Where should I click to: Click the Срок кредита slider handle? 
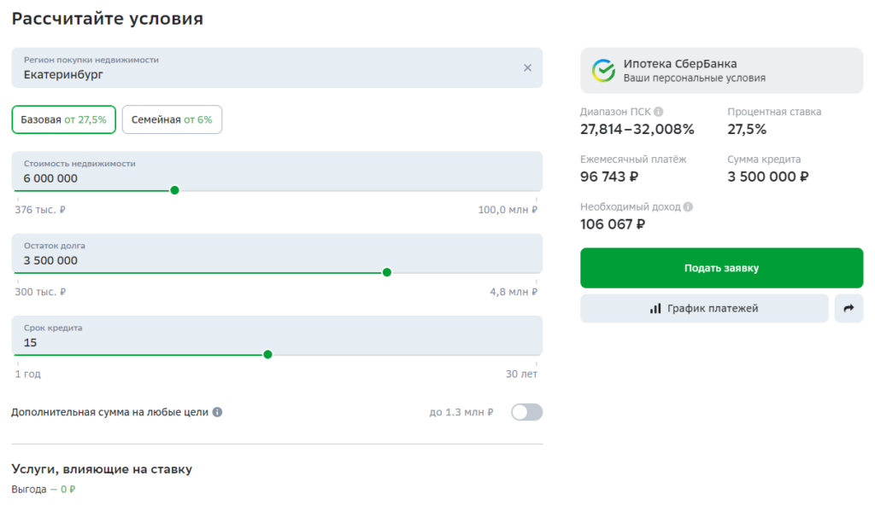(x=267, y=354)
